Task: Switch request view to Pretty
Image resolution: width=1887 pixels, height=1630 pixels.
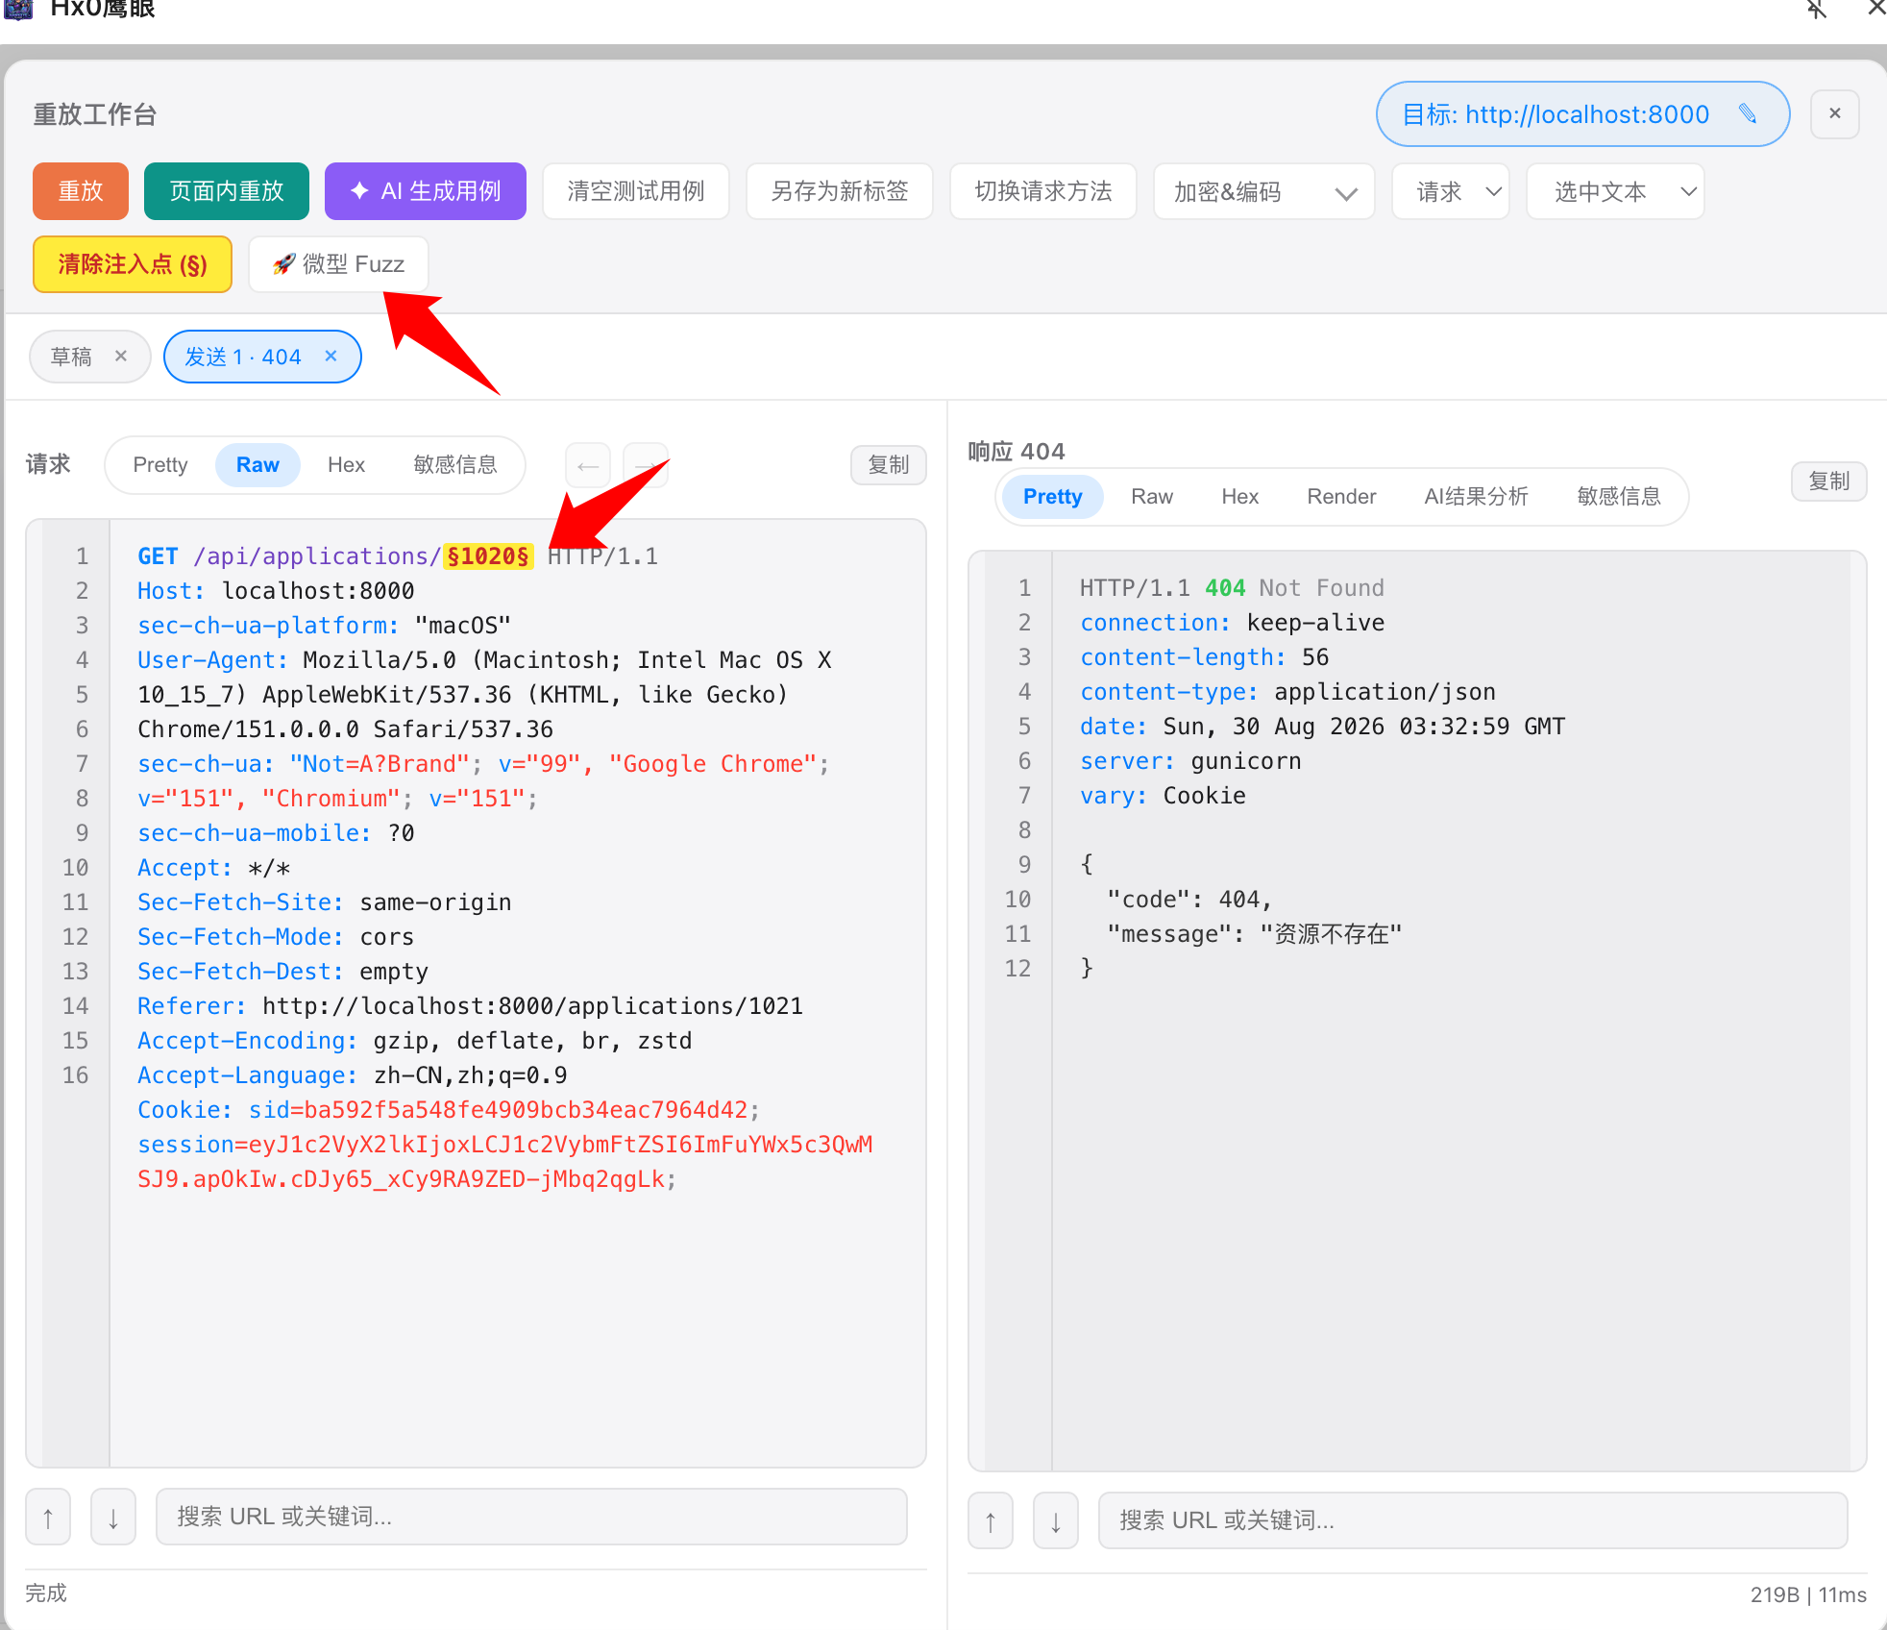Action: pyautogui.click(x=160, y=465)
